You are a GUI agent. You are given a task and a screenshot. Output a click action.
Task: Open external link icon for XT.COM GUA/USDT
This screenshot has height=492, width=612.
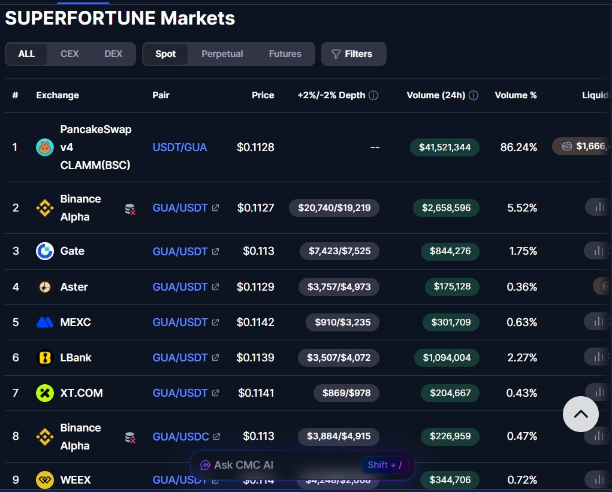pyautogui.click(x=215, y=393)
